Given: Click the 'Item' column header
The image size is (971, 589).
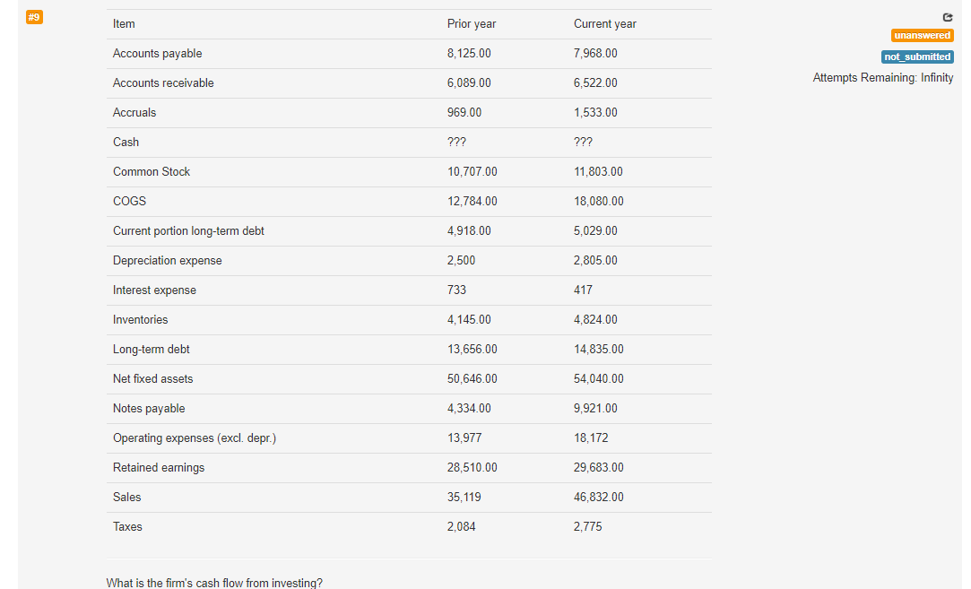Looking at the screenshot, I should point(124,24).
